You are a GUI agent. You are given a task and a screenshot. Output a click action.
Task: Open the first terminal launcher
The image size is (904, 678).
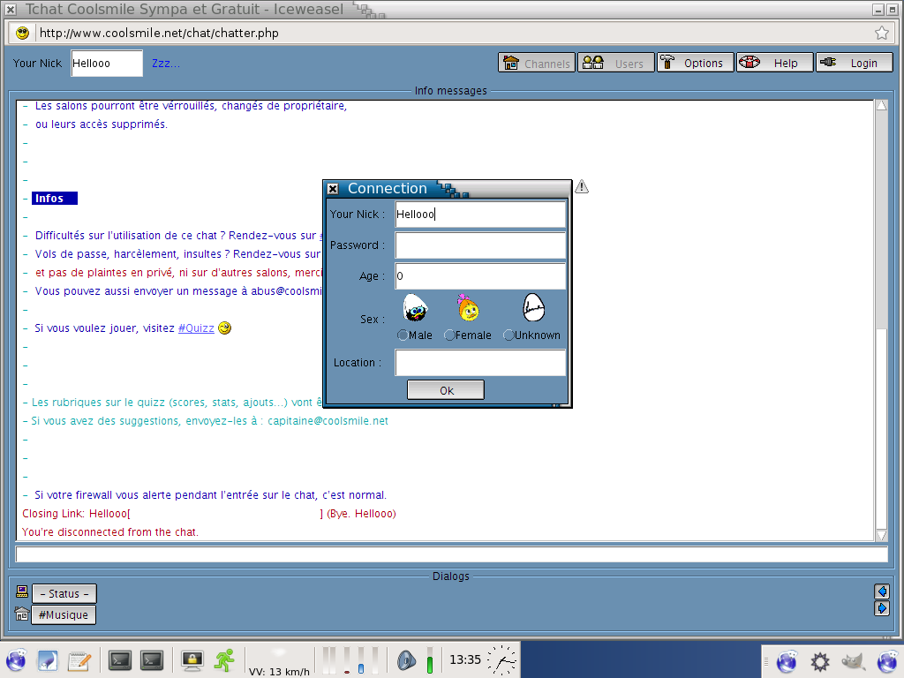pyautogui.click(x=120, y=660)
